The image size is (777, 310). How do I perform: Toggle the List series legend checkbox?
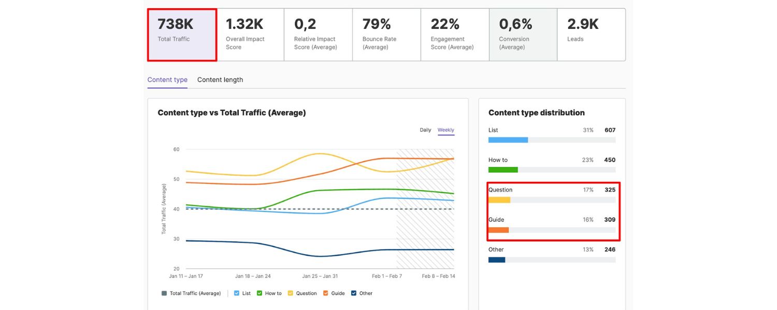coord(237,293)
